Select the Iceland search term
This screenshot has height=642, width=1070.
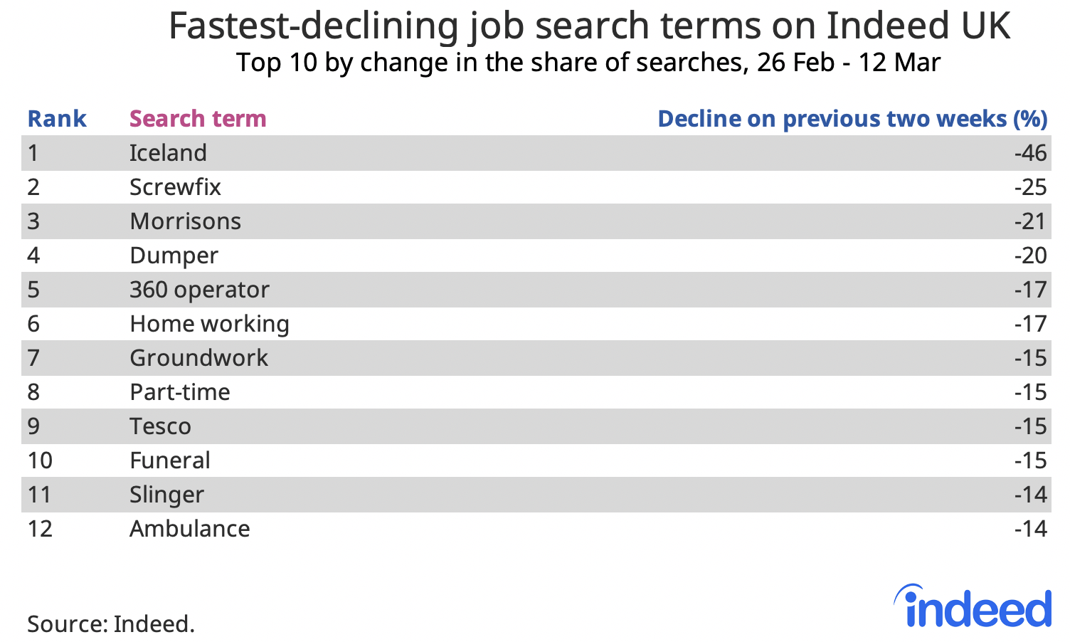168,153
